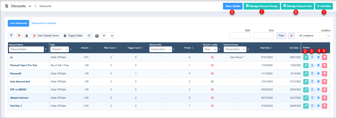Click the printer icon in the toolbar

pos(97,36)
